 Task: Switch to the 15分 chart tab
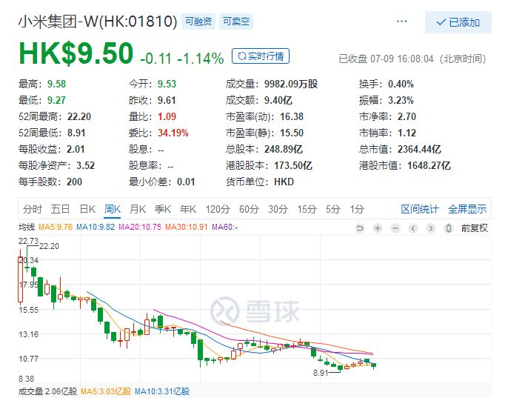point(307,209)
